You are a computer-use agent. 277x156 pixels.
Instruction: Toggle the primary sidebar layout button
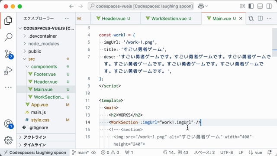point(251,6)
